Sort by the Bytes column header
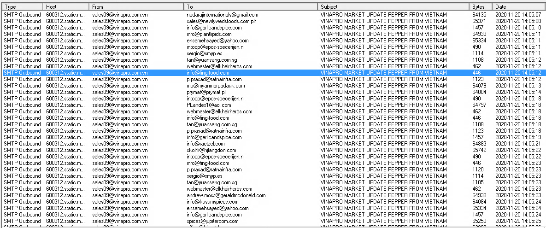Image resolution: width=546 pixels, height=228 pixels. [x=481, y=6]
